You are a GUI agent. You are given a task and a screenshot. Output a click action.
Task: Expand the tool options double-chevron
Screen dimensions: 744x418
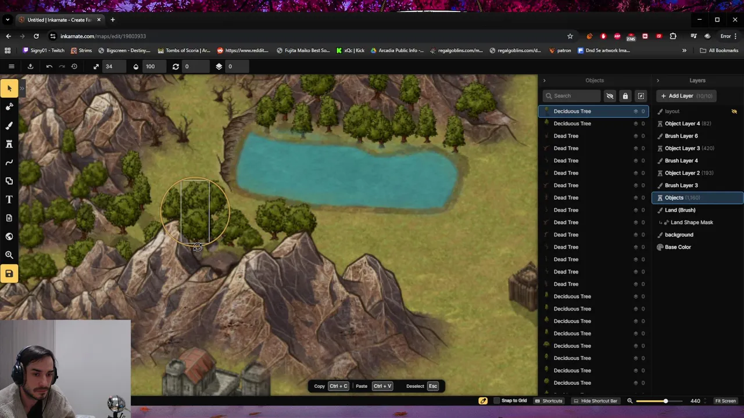[22, 88]
